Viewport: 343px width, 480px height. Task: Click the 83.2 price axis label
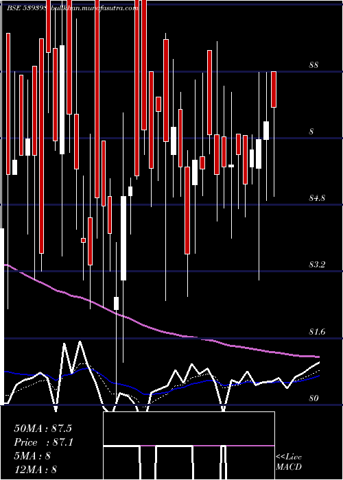coord(317,265)
